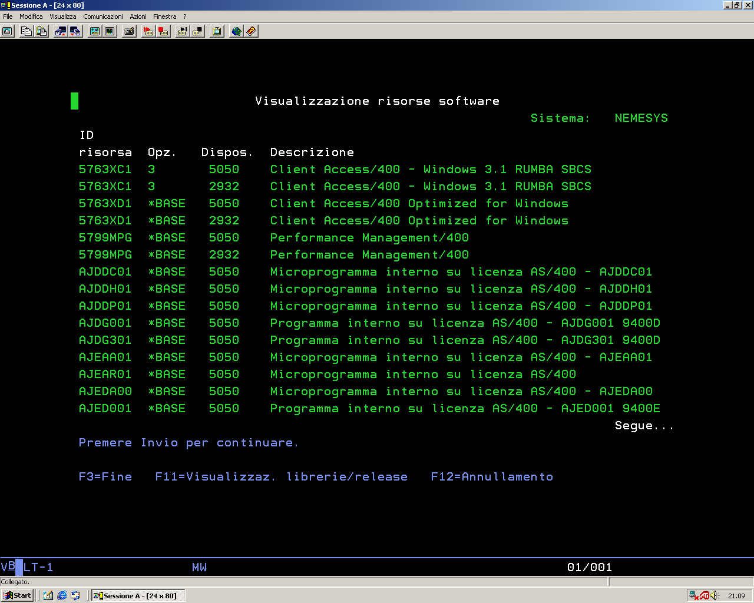
Task: Click the red help index book icon
Action: [x=251, y=31]
